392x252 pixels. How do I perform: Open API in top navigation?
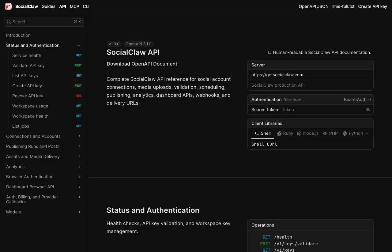click(62, 6)
